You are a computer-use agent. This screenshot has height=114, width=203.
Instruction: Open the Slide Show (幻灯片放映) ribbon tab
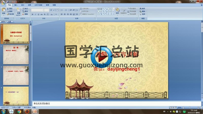tap(39, 5)
